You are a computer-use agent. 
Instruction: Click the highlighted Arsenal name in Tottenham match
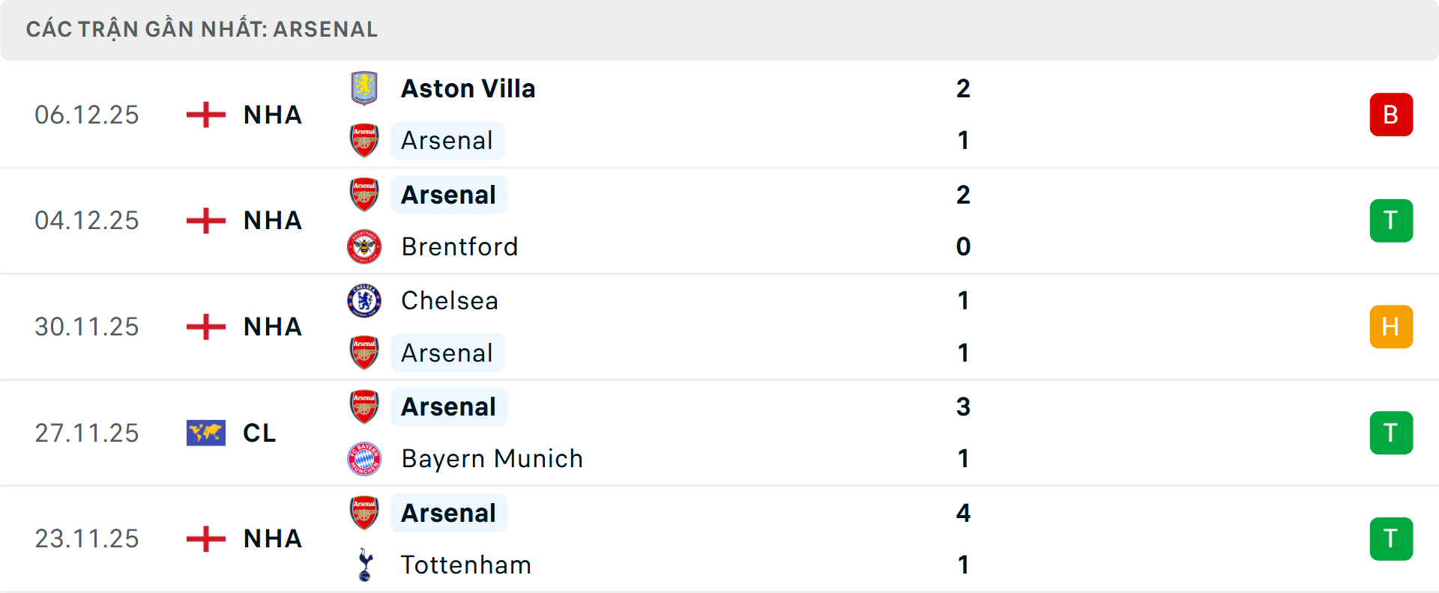(448, 513)
